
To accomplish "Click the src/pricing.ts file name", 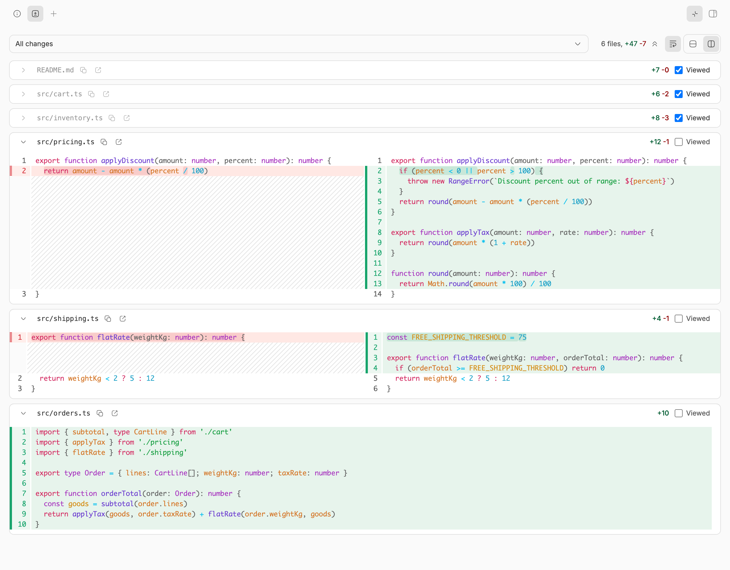I will pos(66,142).
